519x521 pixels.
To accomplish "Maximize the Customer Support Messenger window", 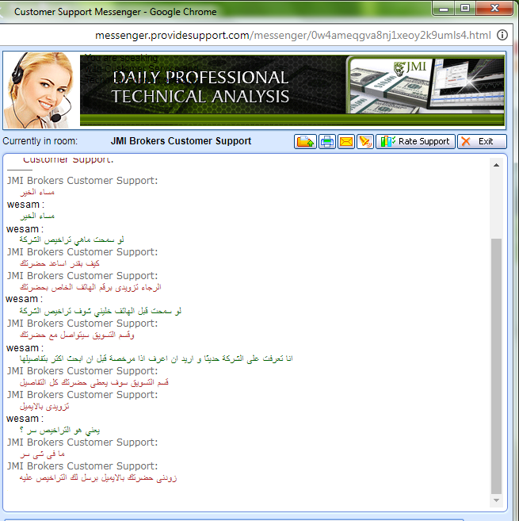I will 465,8.
